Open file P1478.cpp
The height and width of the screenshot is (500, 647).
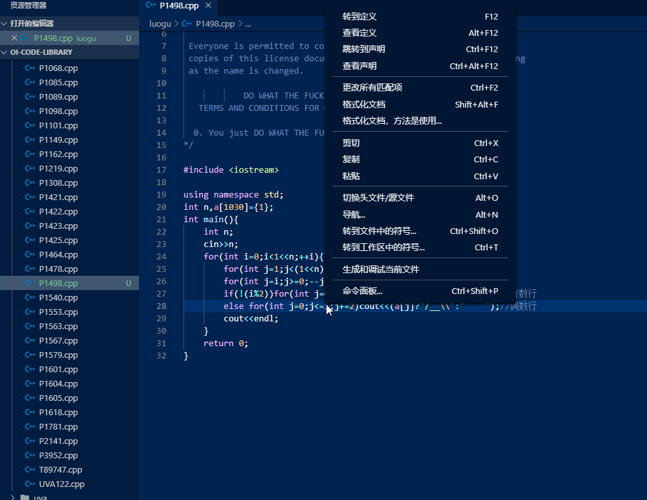pos(58,269)
